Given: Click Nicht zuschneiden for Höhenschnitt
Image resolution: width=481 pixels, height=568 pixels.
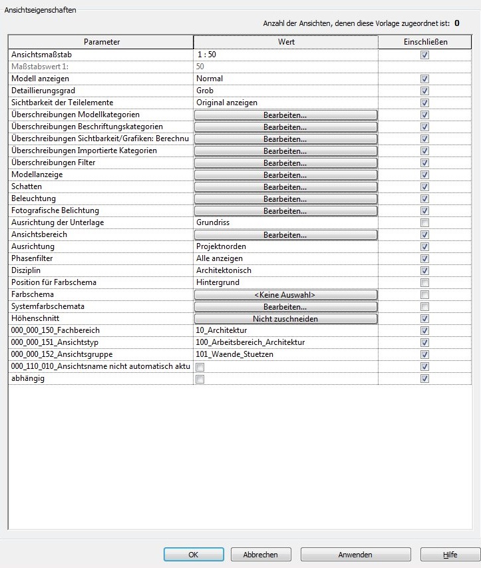Looking at the screenshot, I should coord(285,319).
